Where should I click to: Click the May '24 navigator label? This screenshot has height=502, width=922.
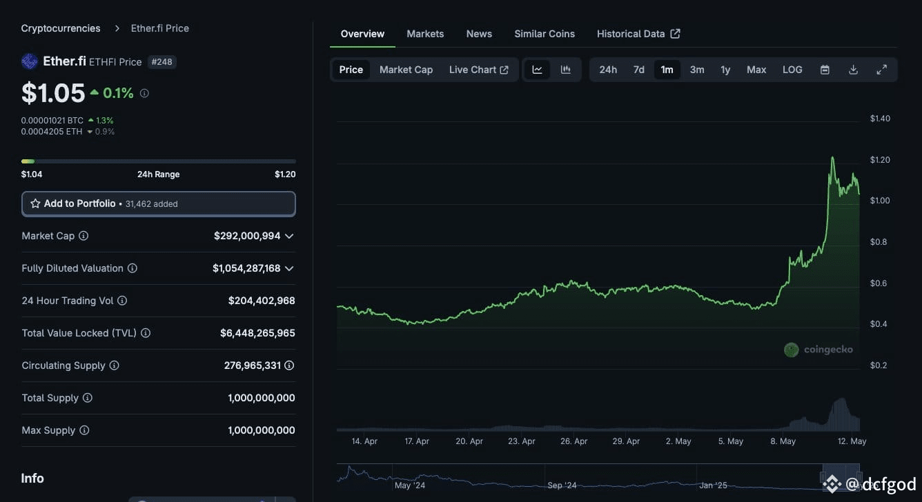tap(410, 485)
